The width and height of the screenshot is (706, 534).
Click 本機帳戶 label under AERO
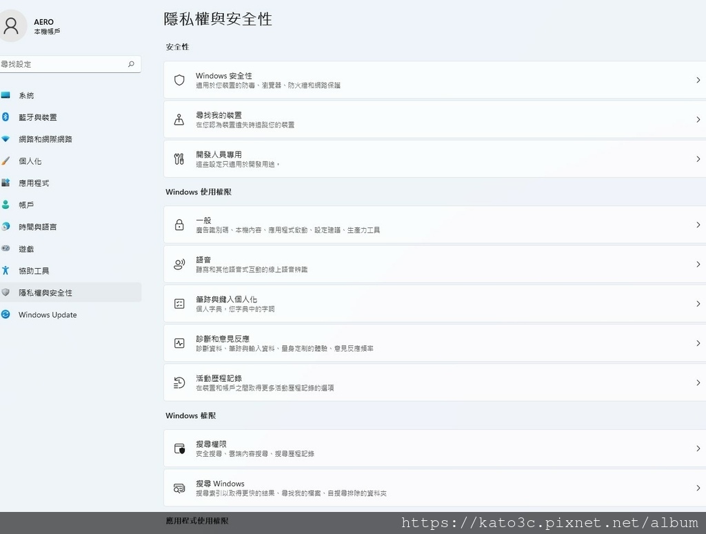(48, 32)
